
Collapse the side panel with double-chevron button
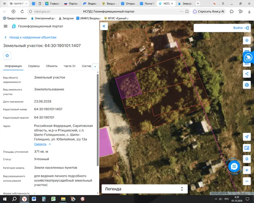(104, 26)
